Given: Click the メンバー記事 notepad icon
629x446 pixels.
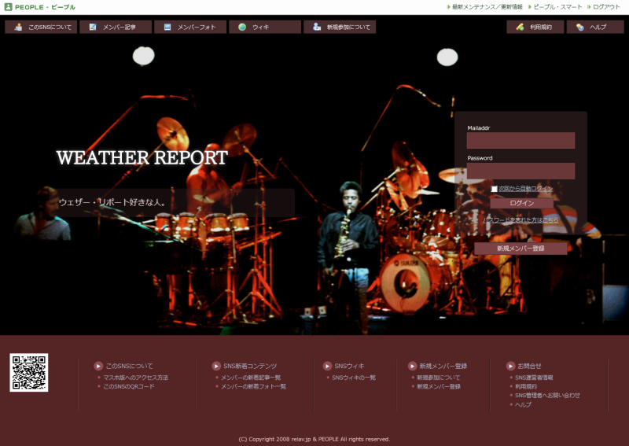Looking at the screenshot, I should [93, 27].
